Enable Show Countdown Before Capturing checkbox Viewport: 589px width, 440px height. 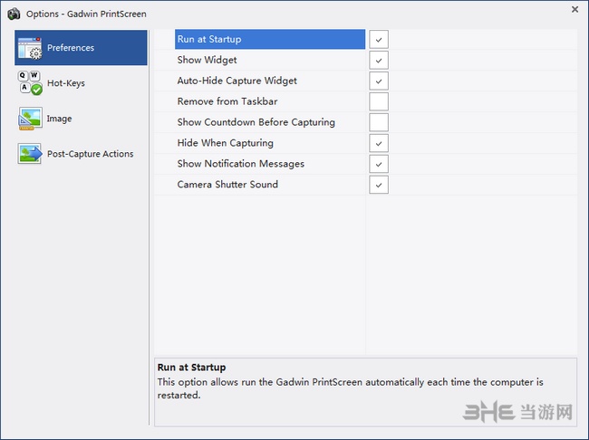(x=378, y=122)
